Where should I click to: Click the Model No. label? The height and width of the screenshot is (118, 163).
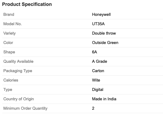coord(12,24)
